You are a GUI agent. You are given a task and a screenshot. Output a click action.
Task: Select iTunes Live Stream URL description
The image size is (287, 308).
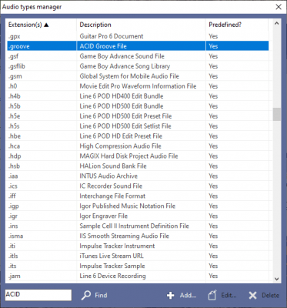click(x=112, y=256)
